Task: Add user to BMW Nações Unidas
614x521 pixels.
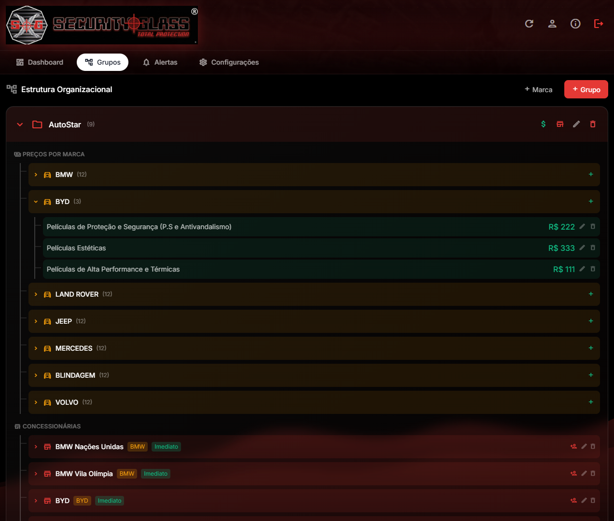Action: tap(573, 447)
